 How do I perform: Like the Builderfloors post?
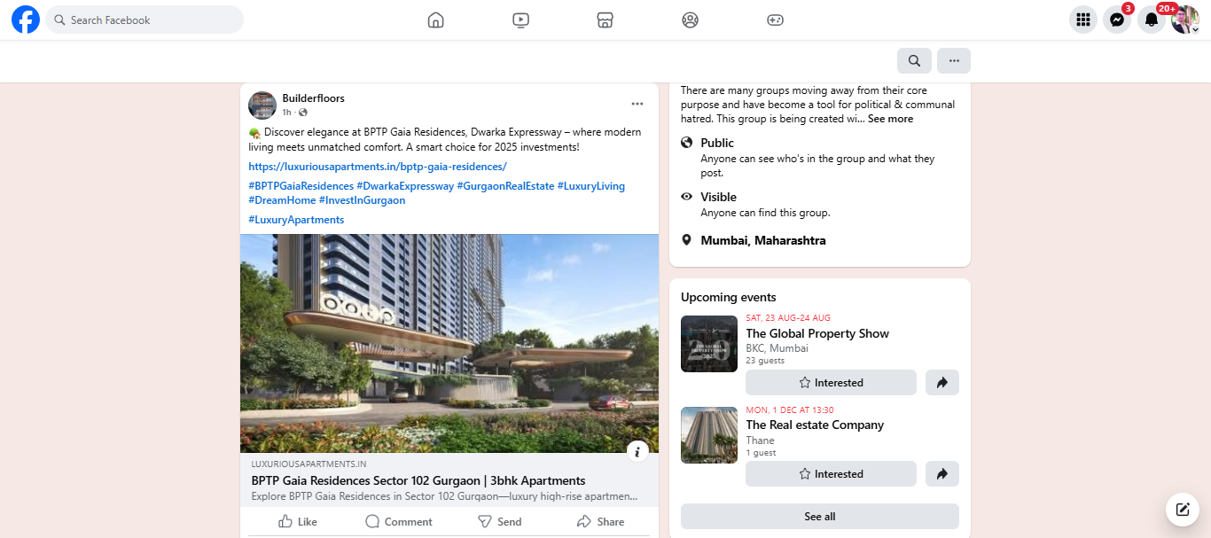[x=298, y=521]
